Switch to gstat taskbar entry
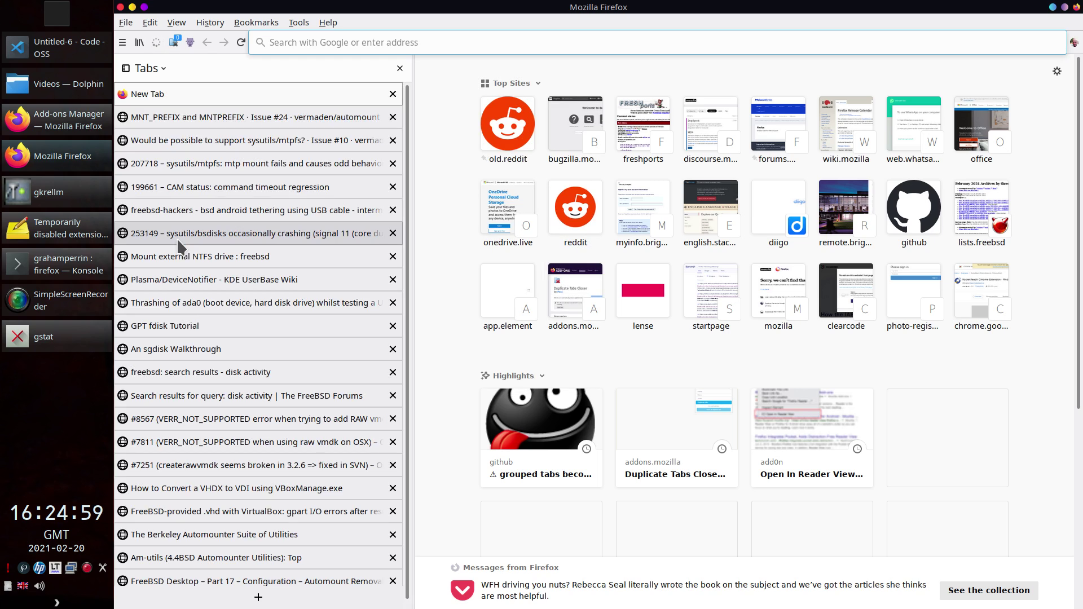Image resolution: width=1083 pixels, height=609 pixels. 56,337
